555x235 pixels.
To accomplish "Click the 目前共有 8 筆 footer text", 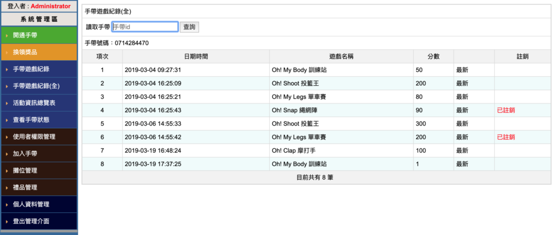I will 315,178.
